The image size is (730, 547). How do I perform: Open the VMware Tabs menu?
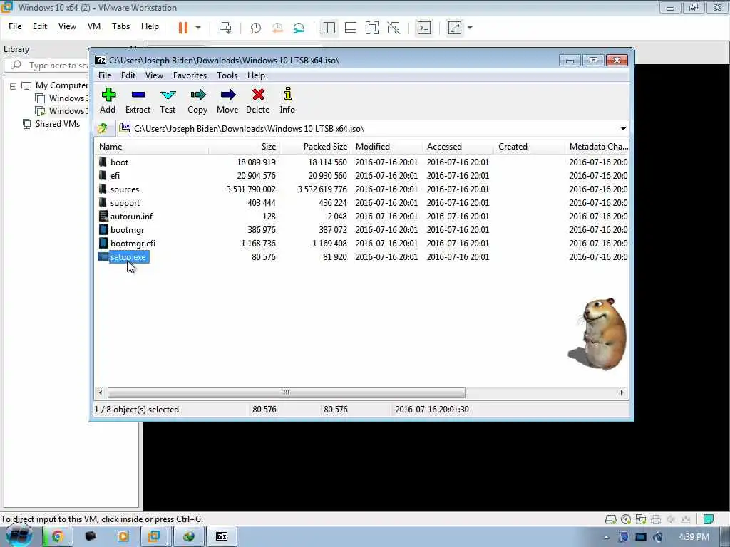coord(120,26)
